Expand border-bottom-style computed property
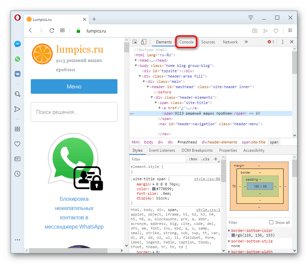Screen dimensions: 308x264 [229, 241]
